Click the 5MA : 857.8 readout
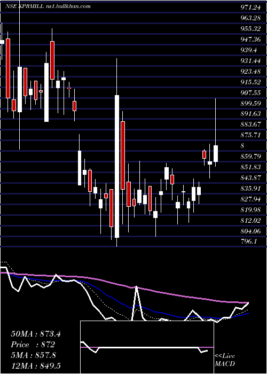The width and height of the screenshot is (267, 374). coord(33,355)
